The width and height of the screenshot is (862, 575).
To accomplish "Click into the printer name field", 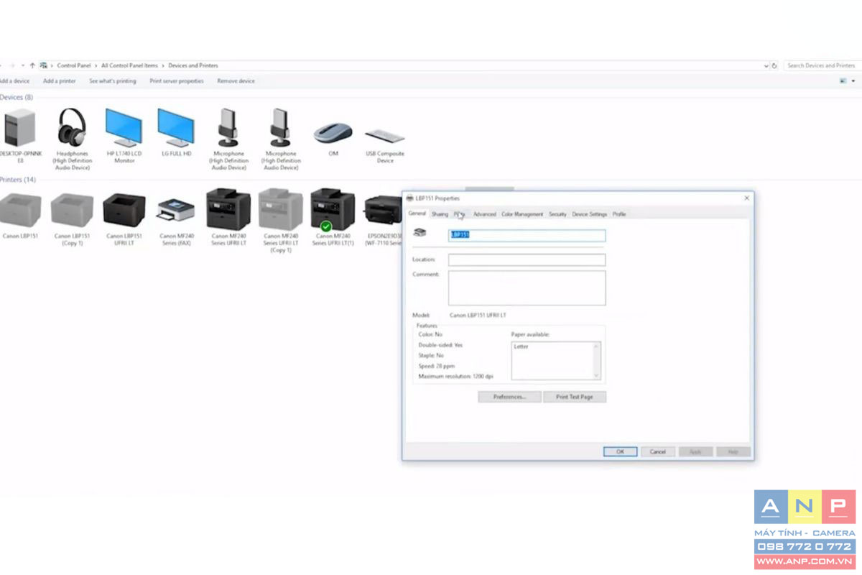I will pos(527,235).
